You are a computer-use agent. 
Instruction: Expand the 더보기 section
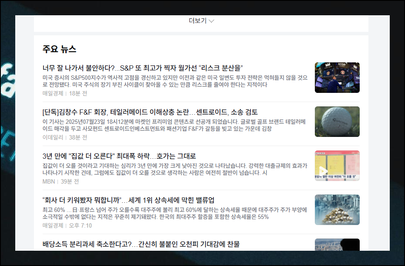[201, 20]
